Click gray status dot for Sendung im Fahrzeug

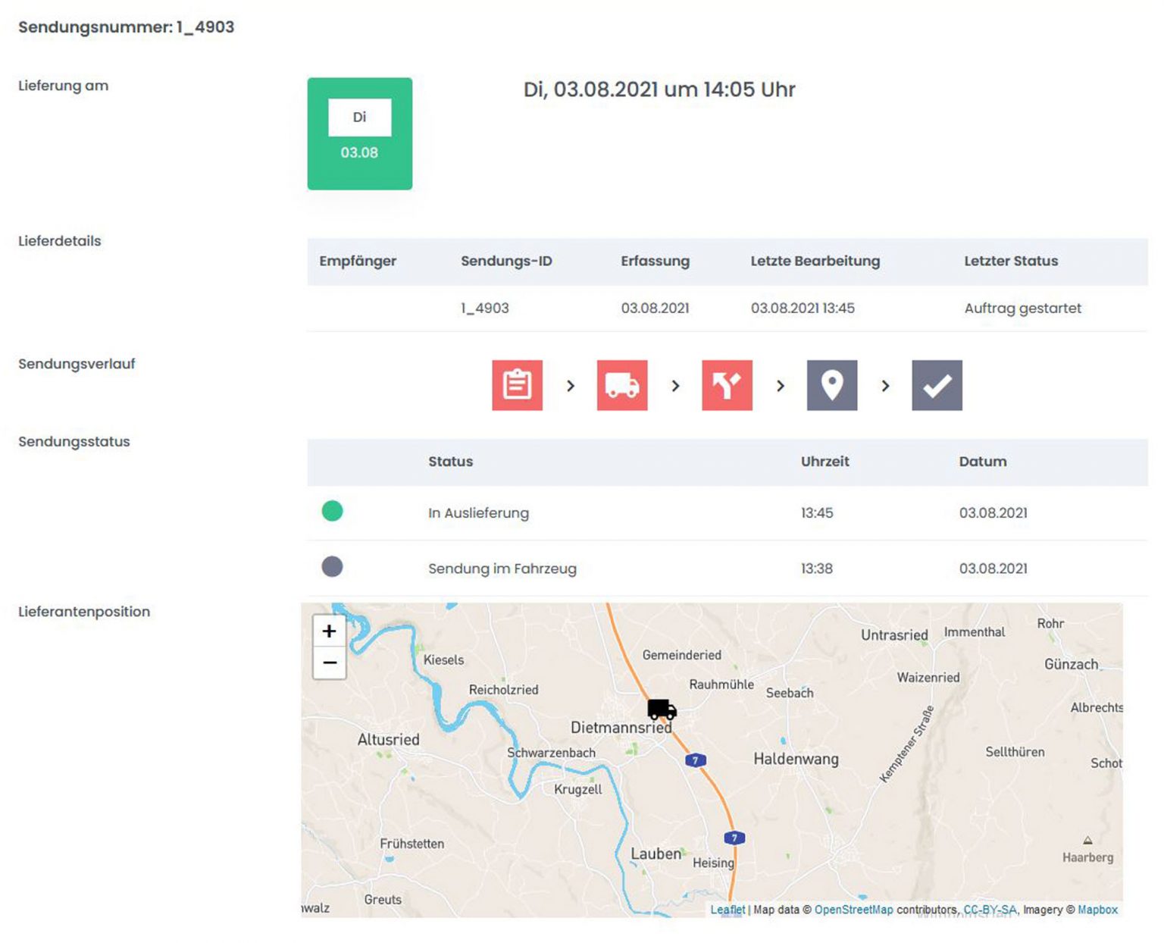pyautogui.click(x=332, y=566)
